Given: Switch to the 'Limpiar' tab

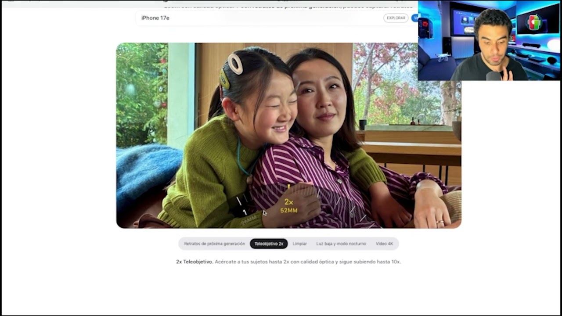Looking at the screenshot, I should tap(300, 244).
